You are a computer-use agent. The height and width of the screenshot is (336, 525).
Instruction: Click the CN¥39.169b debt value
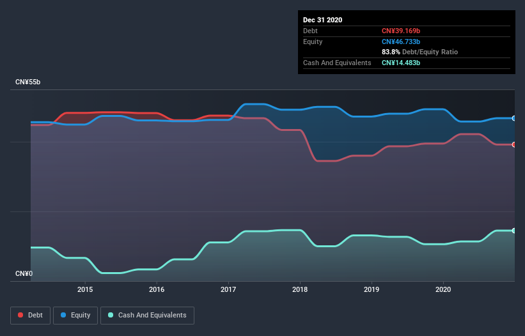[x=401, y=31]
